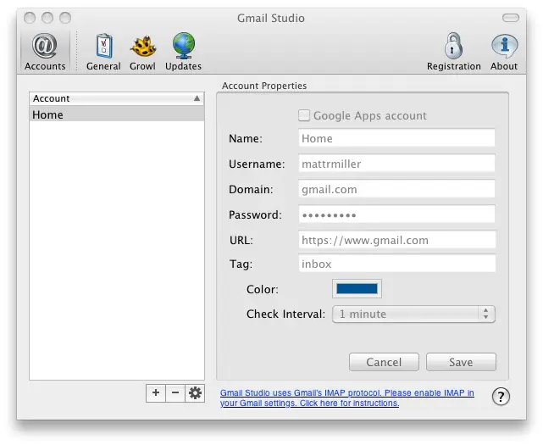Click the toolbar toggle pill button
Viewport: 543px width, 445px height.
[511, 18]
